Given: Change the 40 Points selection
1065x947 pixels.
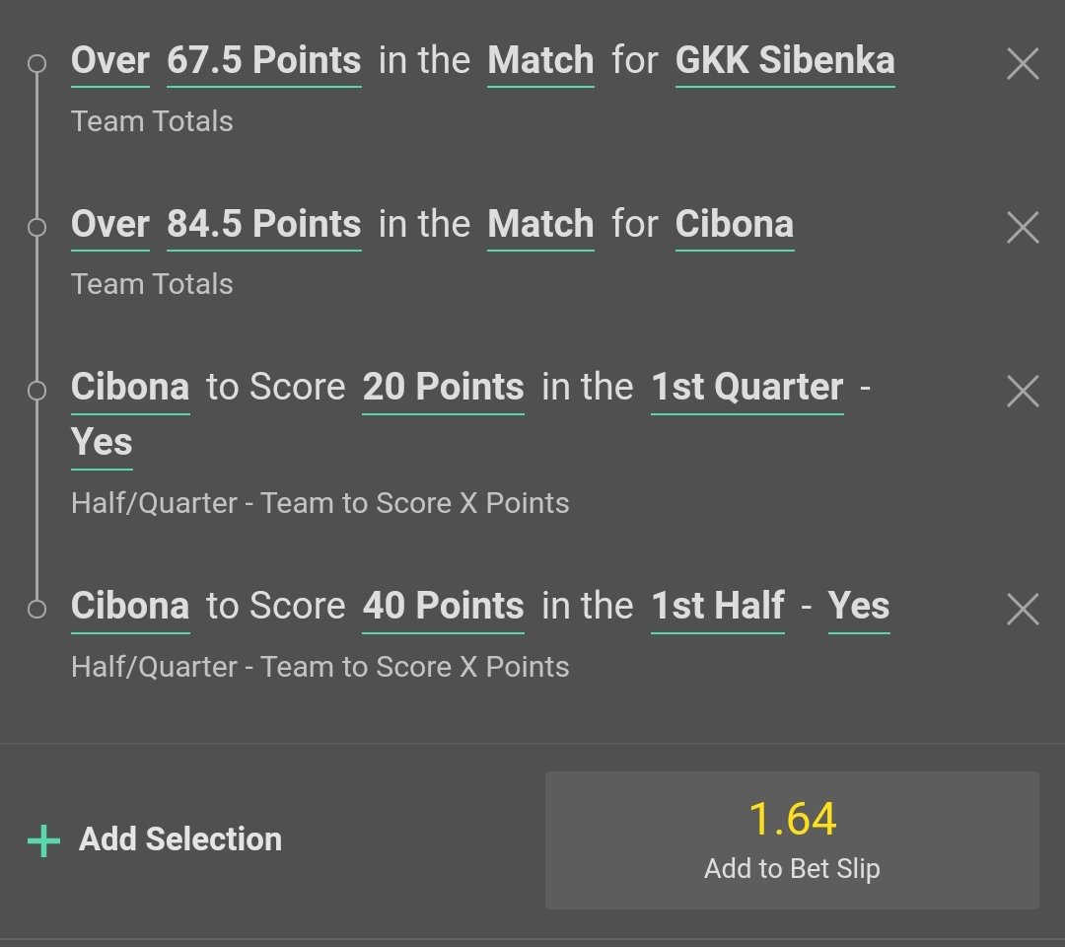Looking at the screenshot, I should point(443,606).
